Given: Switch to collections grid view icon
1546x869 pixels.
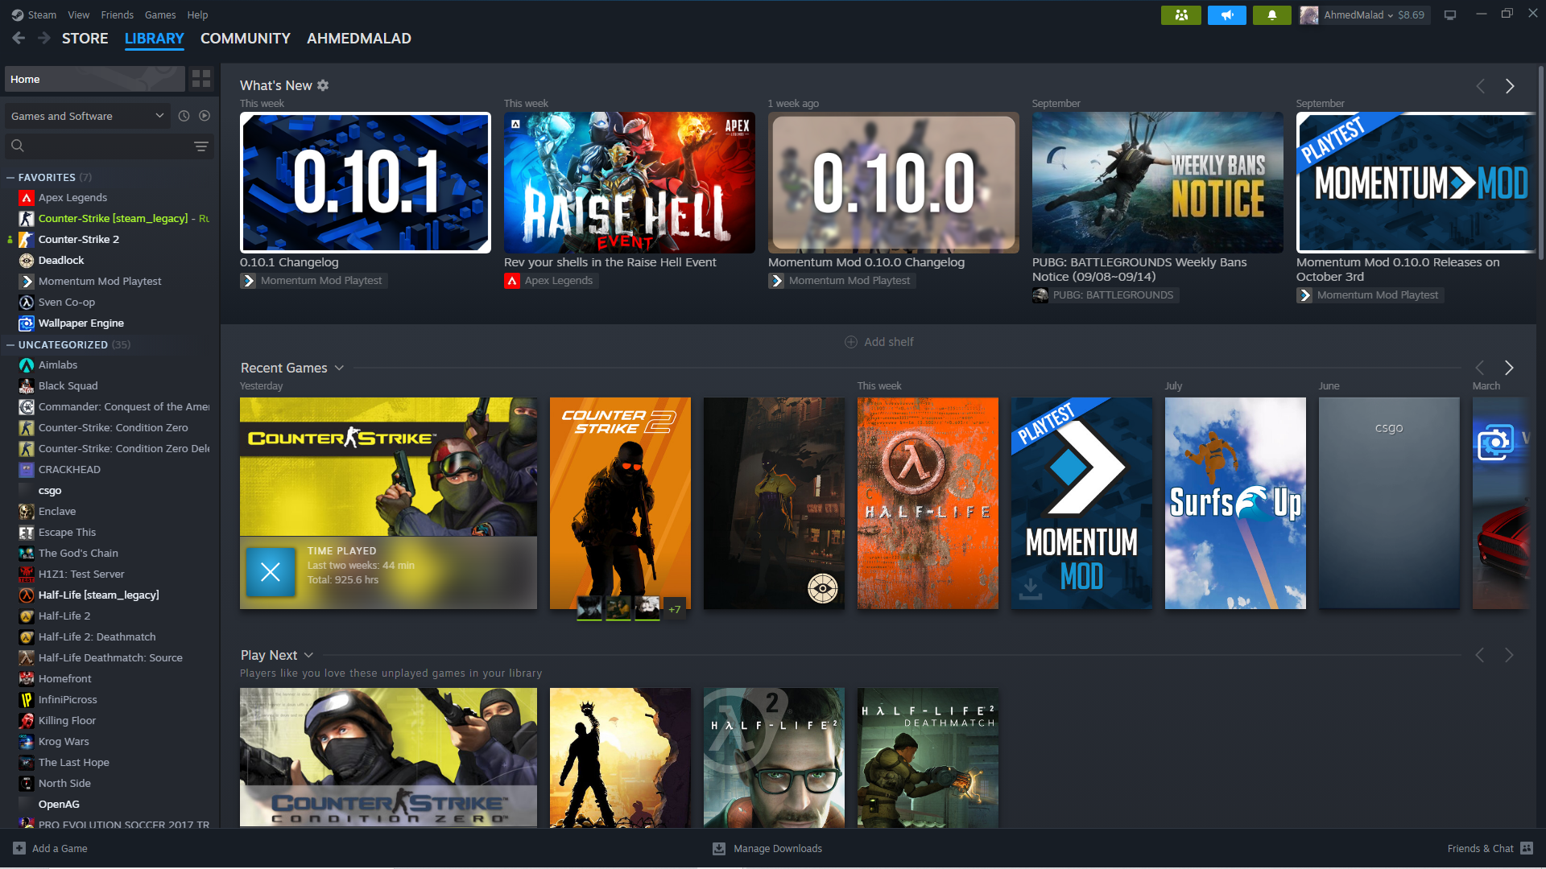Looking at the screenshot, I should click(x=201, y=79).
